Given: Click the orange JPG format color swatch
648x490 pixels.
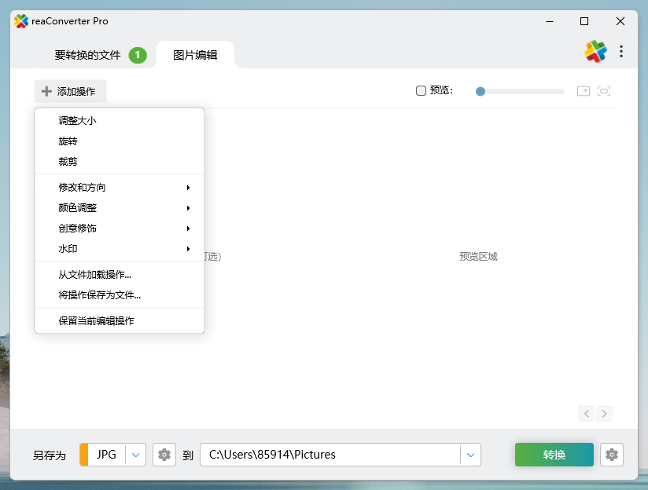Looking at the screenshot, I should click(84, 455).
